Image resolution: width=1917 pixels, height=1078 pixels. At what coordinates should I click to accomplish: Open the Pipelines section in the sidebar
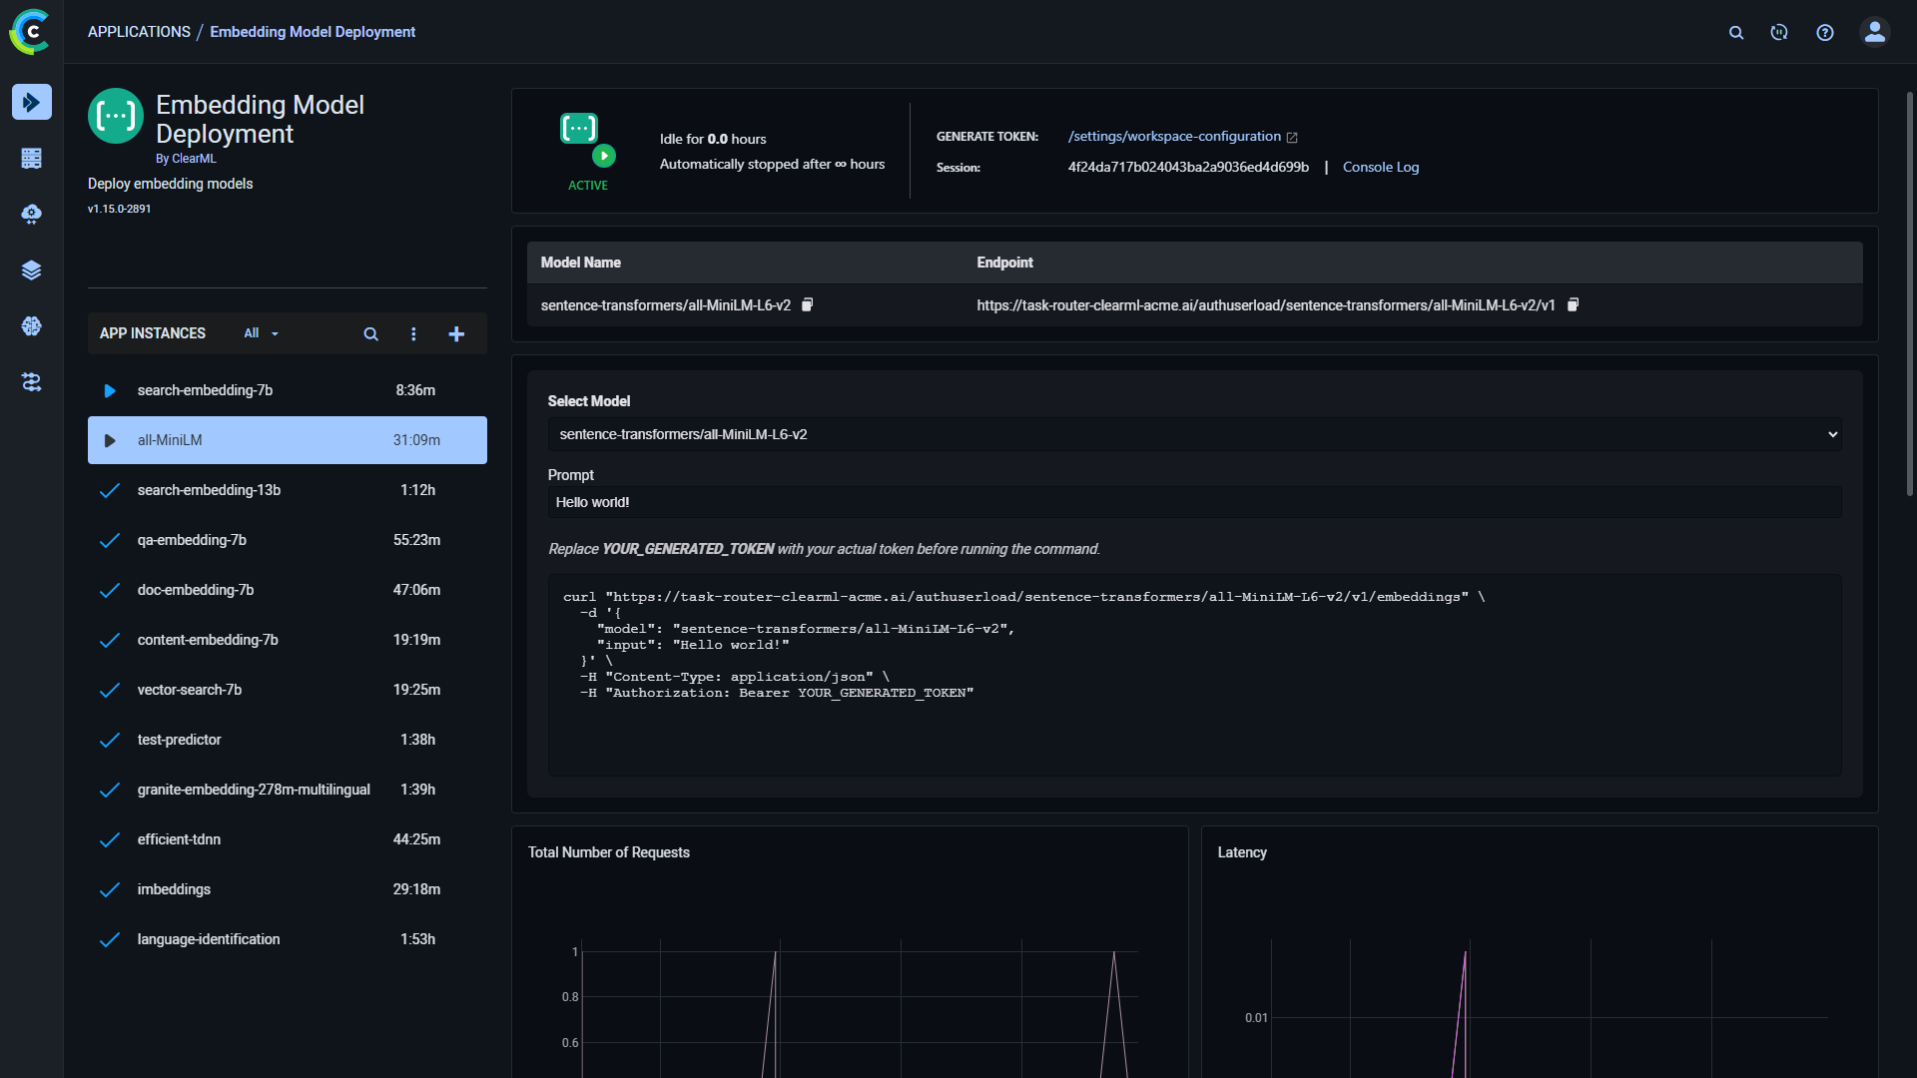tap(32, 382)
